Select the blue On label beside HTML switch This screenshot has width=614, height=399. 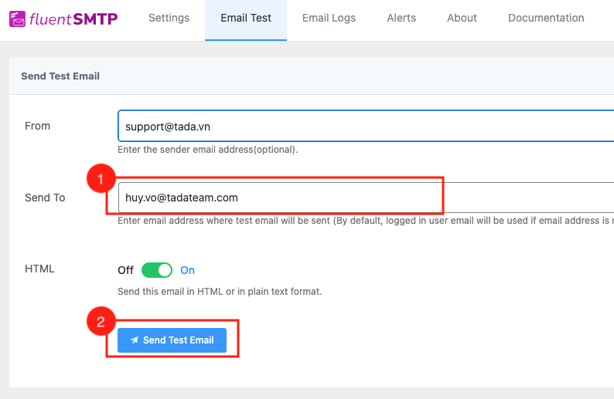pyautogui.click(x=187, y=270)
